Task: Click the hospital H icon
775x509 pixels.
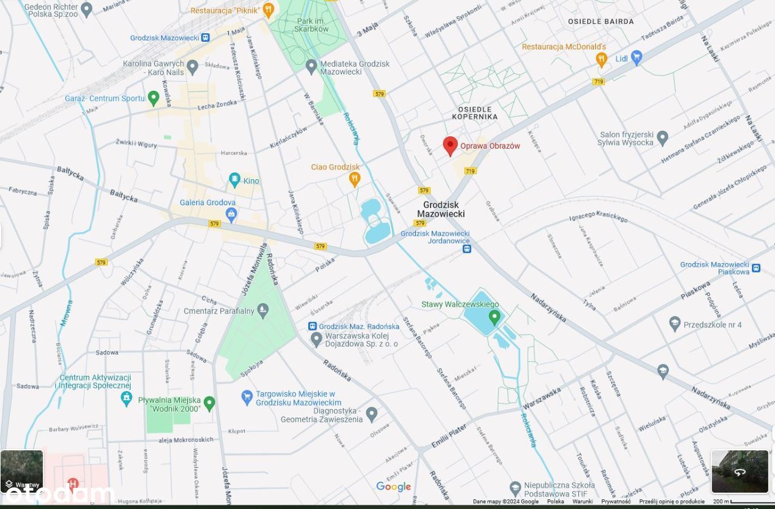Action: pyautogui.click(x=73, y=483)
